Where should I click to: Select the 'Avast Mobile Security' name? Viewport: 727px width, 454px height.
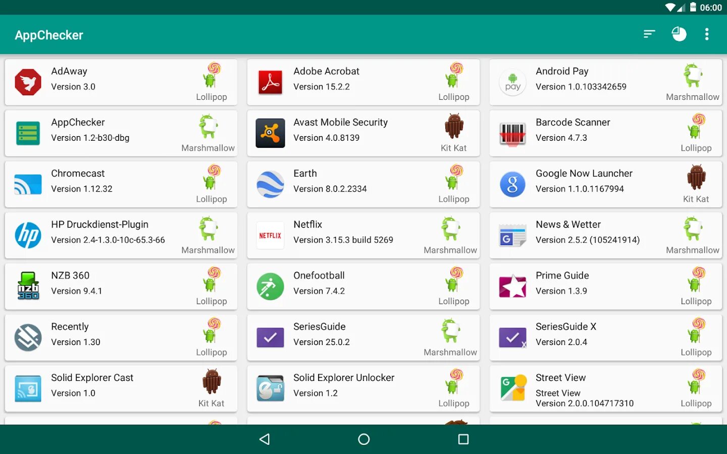pos(341,122)
